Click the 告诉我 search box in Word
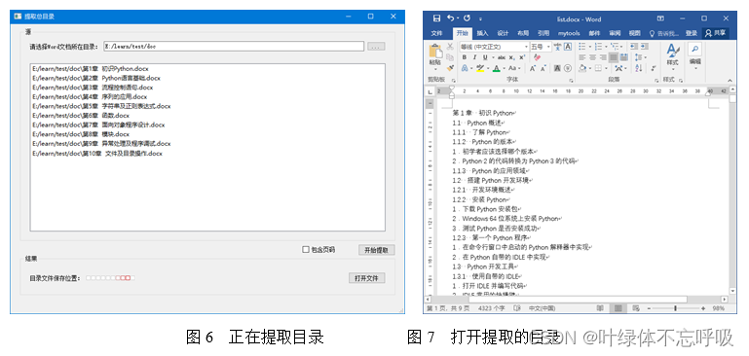The height and width of the screenshot is (356, 749). 663,33
